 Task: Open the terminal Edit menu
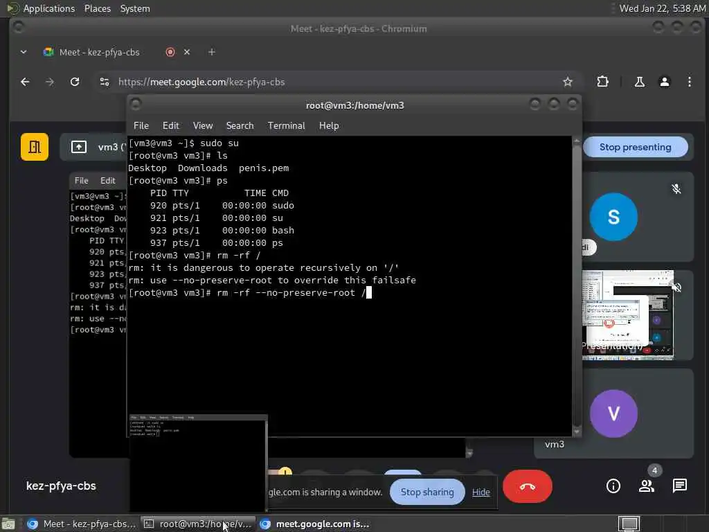click(170, 126)
